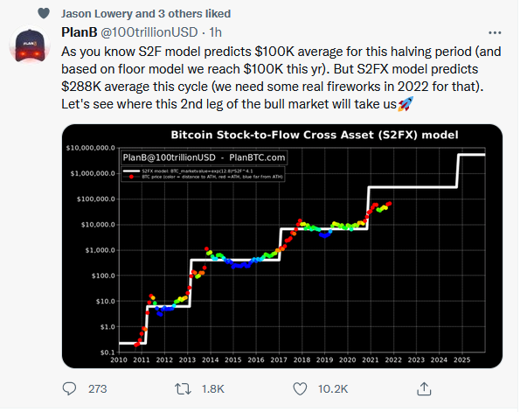The height and width of the screenshot is (412, 520).
Task: Open the S2FX model chart image
Action: [282, 246]
